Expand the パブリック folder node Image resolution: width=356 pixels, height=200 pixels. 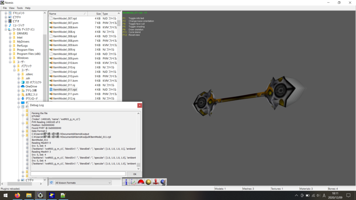pos(14,66)
